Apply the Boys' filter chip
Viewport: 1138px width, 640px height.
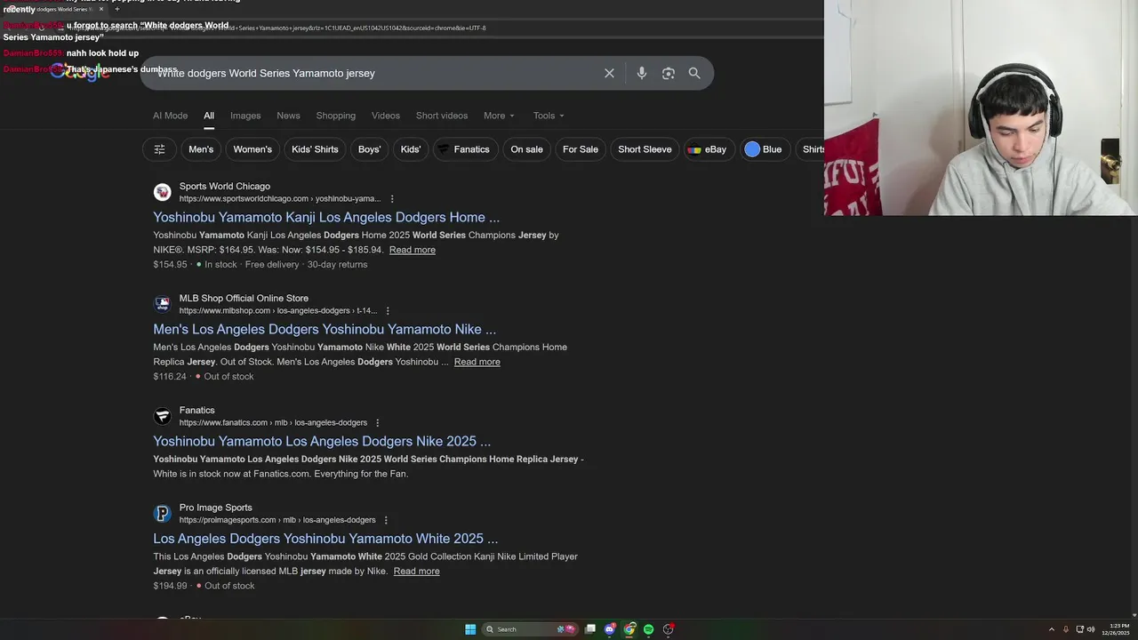[369, 149]
